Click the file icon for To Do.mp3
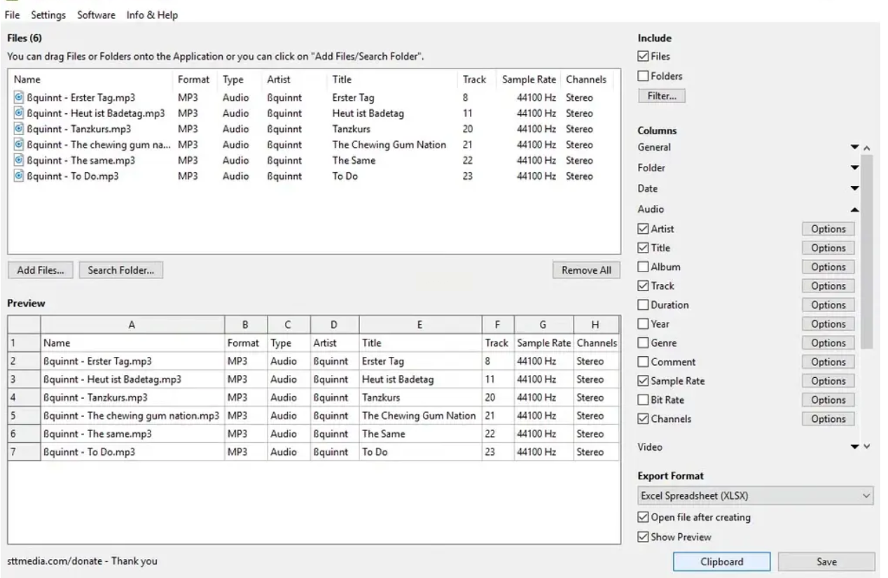 point(19,176)
